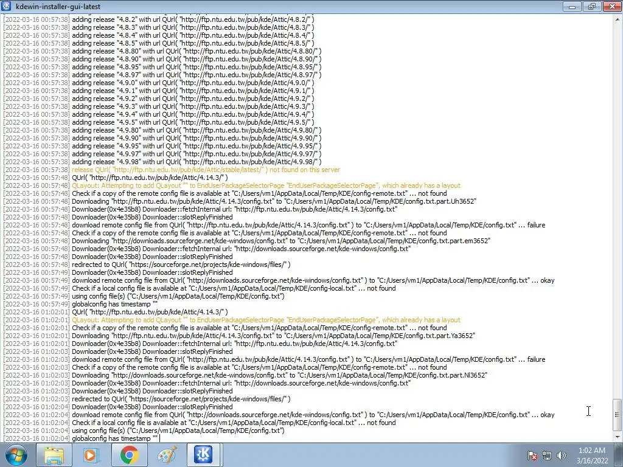Click the network status tray icon
This screenshot has height=467, width=623.
pyautogui.click(x=547, y=455)
